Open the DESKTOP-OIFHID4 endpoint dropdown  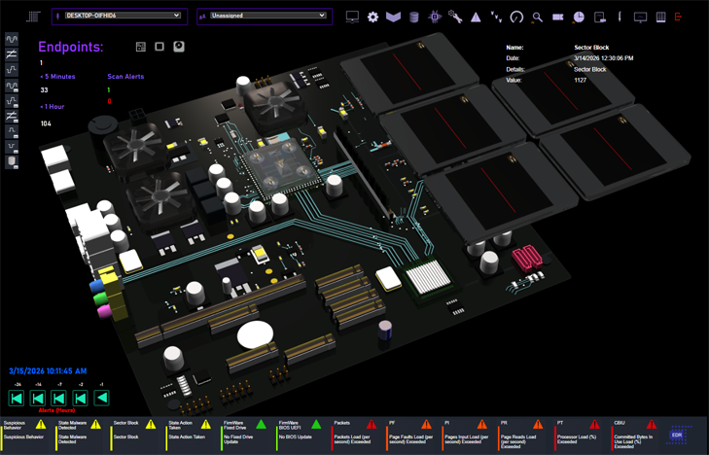119,16
